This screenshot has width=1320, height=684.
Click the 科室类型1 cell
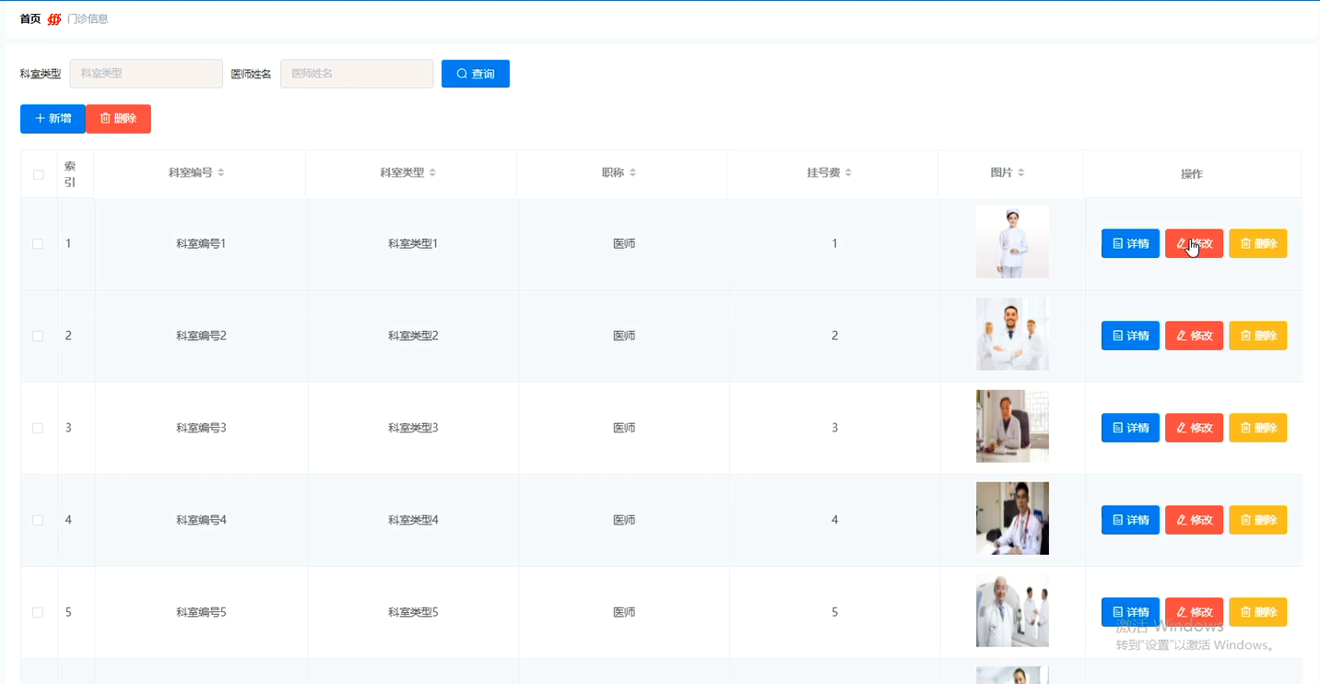(x=413, y=243)
